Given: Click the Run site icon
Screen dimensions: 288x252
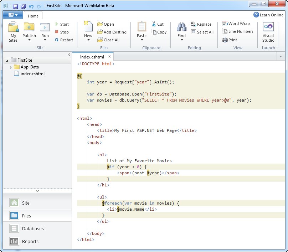Looking at the screenshot, I should (45, 27).
